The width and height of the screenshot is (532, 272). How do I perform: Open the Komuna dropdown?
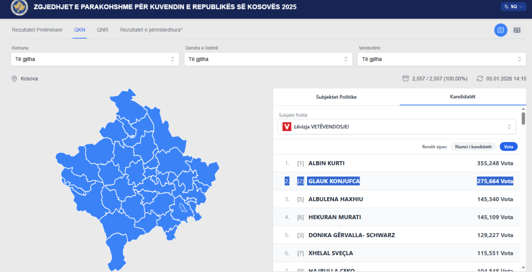point(95,59)
